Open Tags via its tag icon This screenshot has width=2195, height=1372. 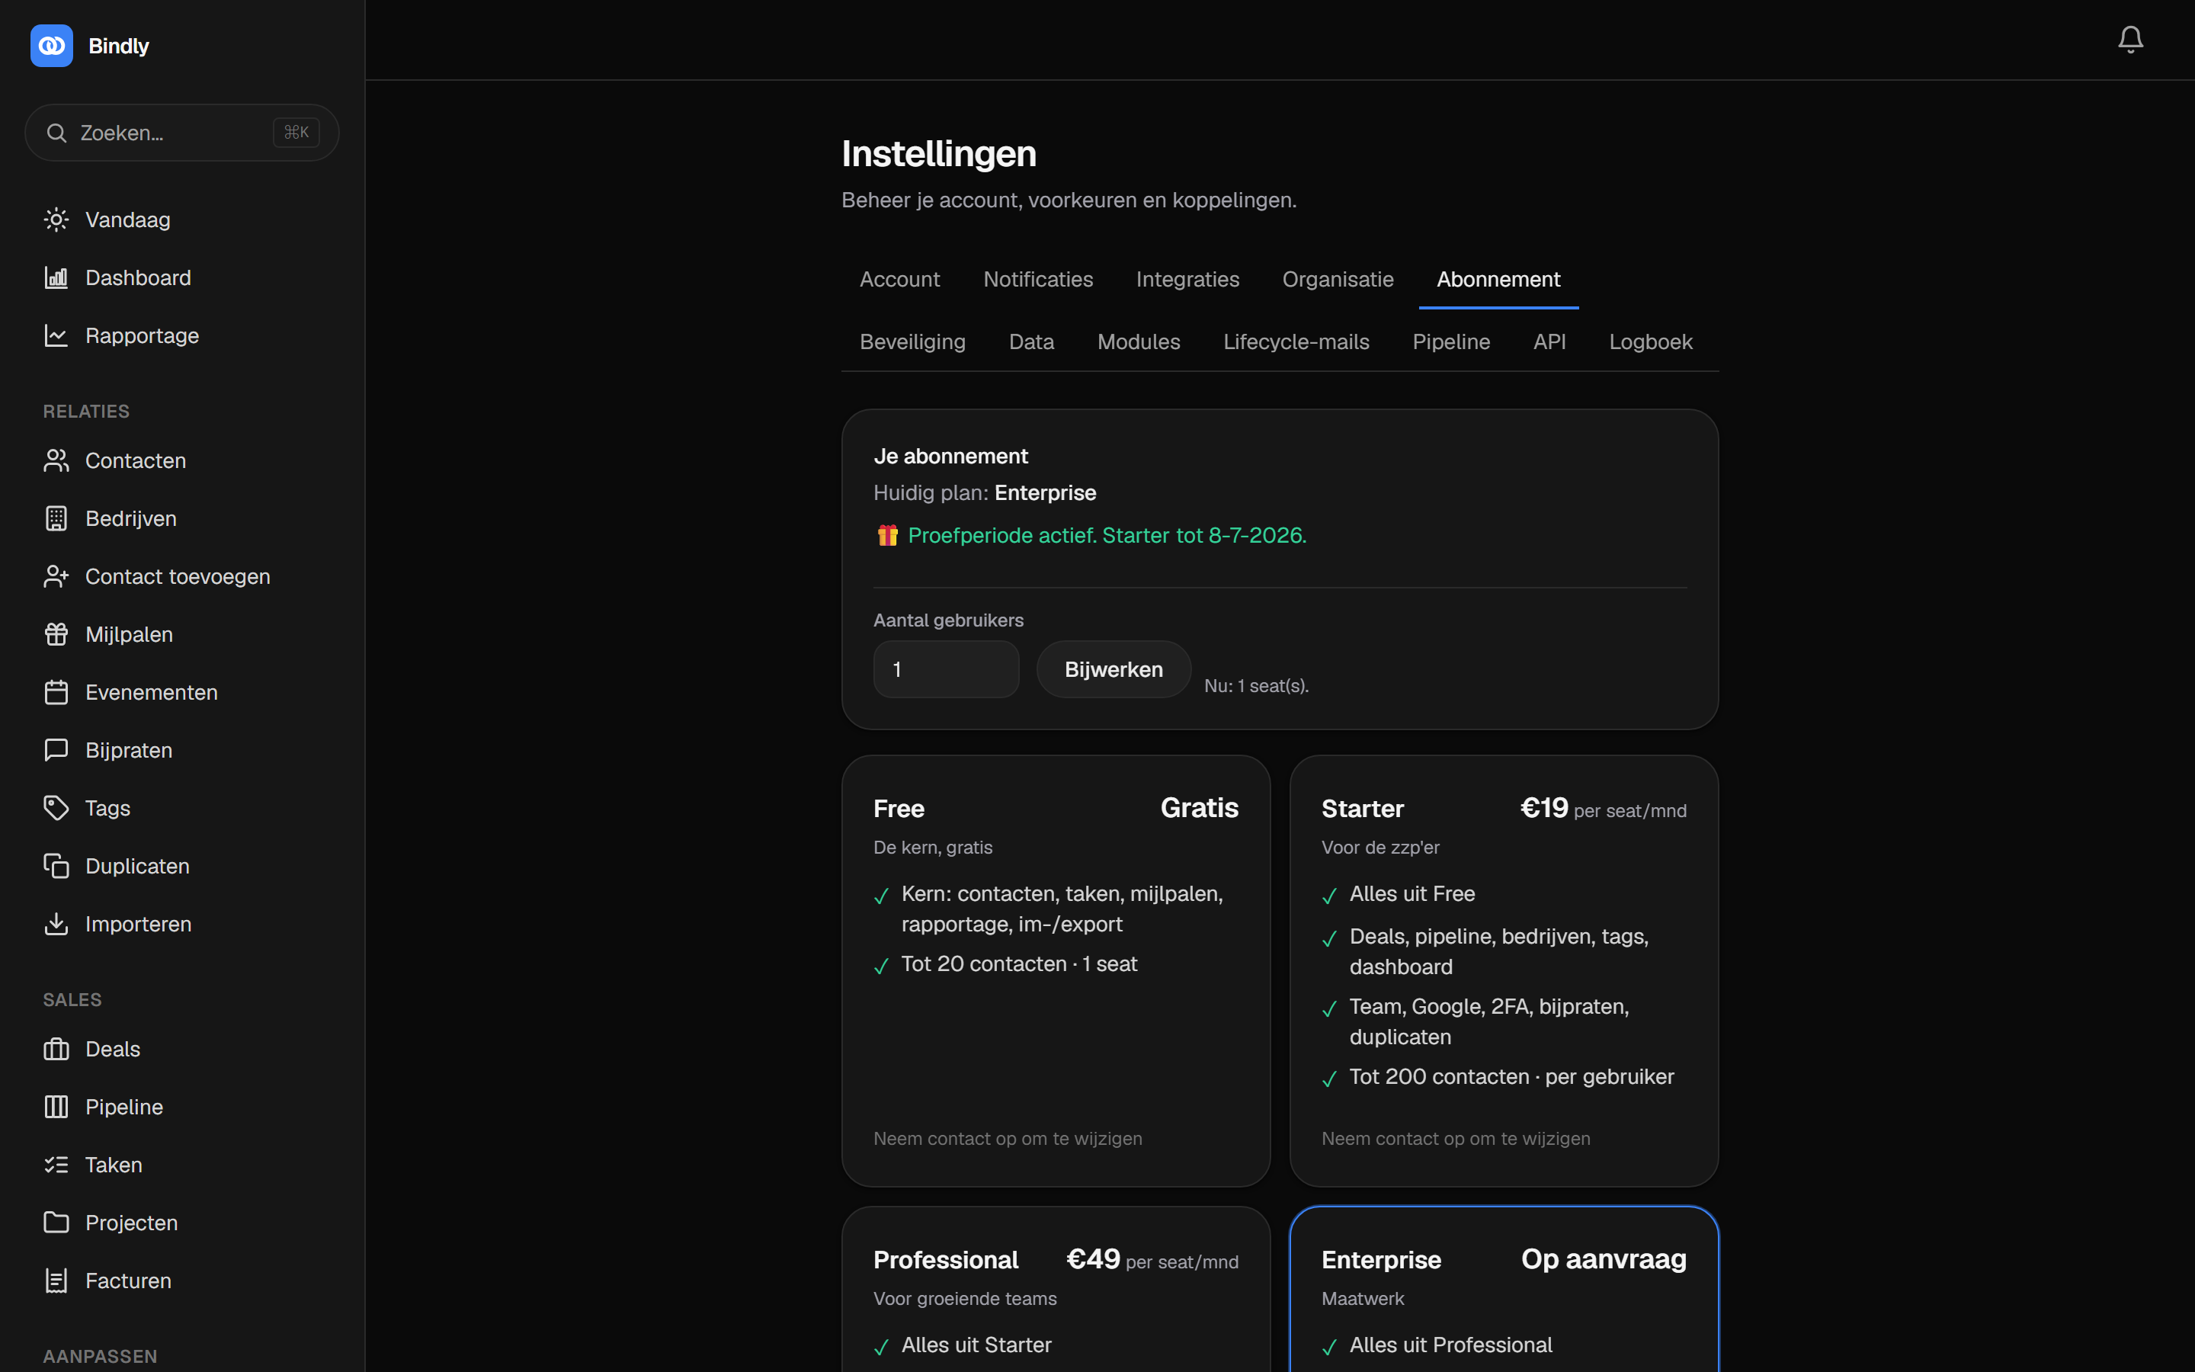[x=56, y=808]
